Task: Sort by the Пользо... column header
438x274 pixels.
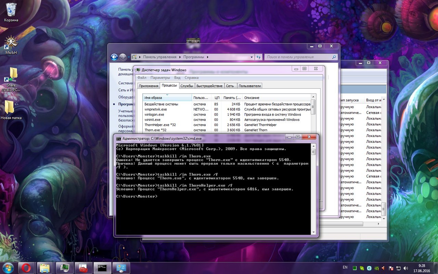Action: tap(202, 98)
